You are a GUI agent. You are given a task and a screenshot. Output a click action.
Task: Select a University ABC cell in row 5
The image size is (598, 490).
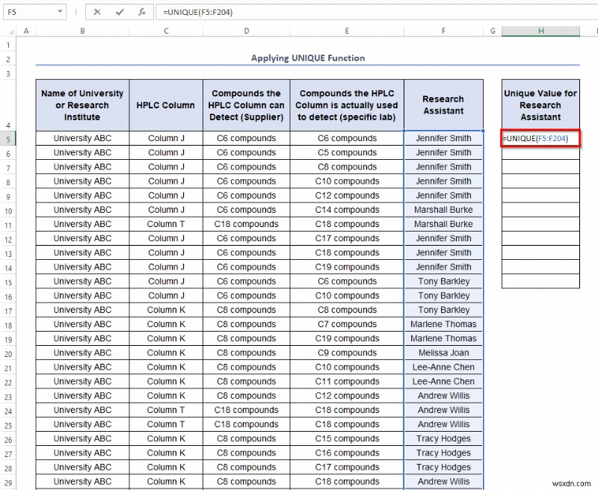(x=81, y=138)
